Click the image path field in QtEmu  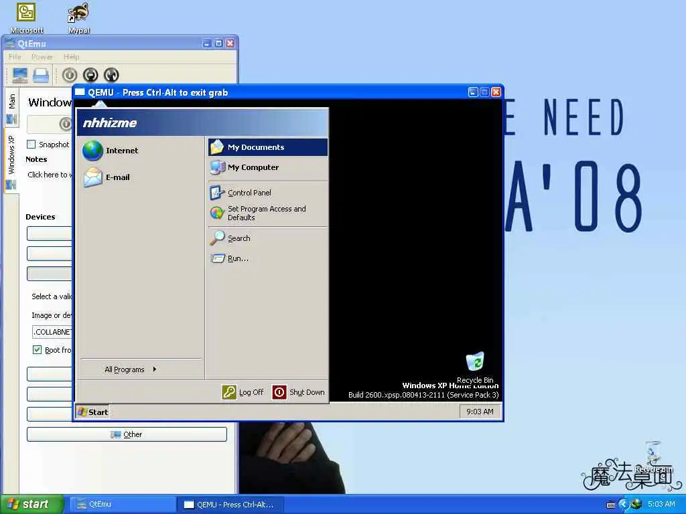click(x=52, y=332)
